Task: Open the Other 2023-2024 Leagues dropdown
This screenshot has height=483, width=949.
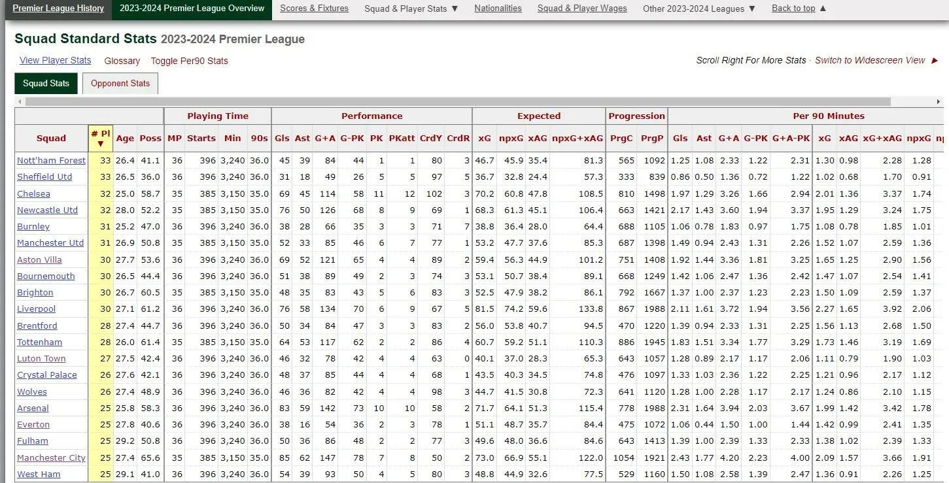Action: tap(699, 8)
